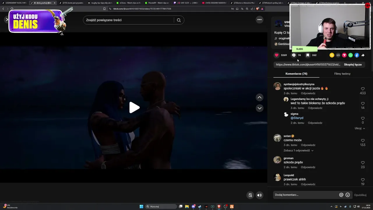Open the embed code icon
Image resolution: width=373 pixels, height=210 pixels.
(338, 55)
